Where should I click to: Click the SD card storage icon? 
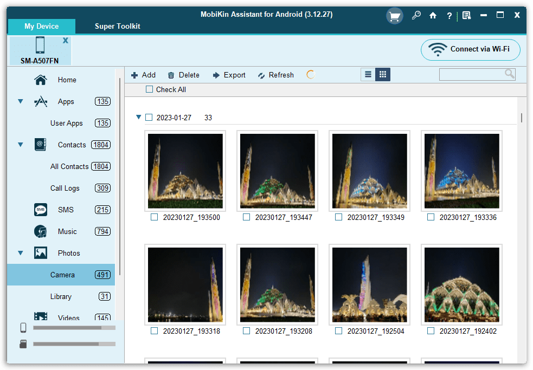23,344
